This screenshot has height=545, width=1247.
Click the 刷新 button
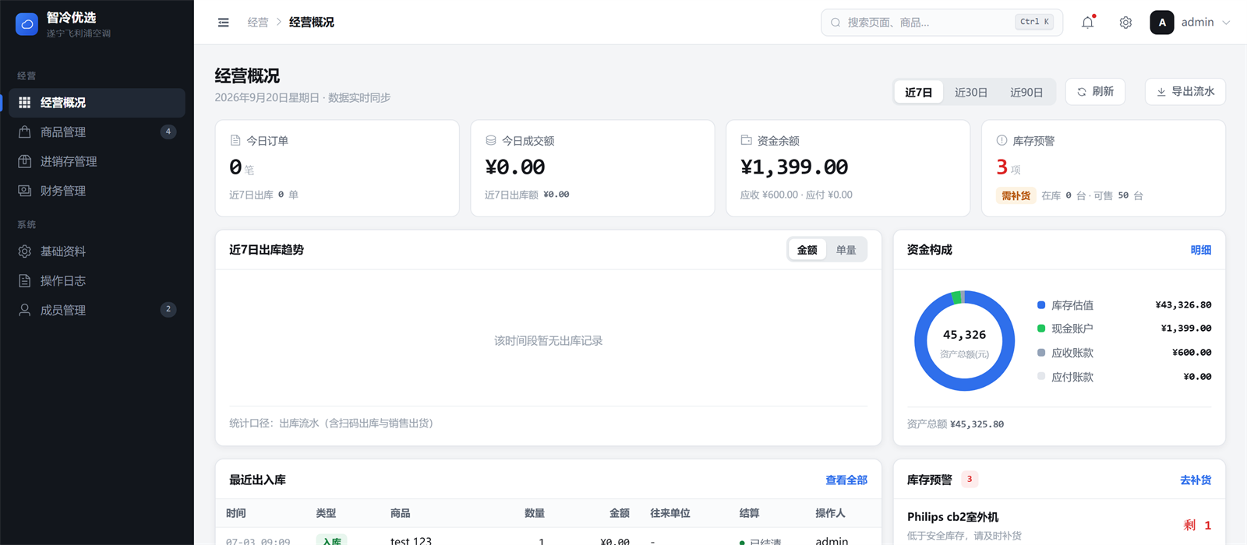[x=1095, y=92]
